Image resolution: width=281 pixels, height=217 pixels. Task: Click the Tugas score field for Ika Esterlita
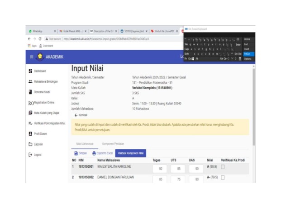(x=160, y=169)
